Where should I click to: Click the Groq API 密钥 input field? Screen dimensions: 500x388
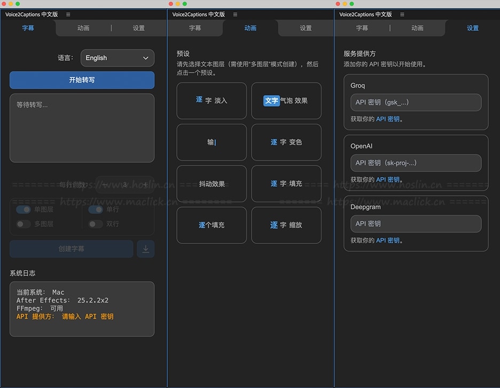(416, 102)
